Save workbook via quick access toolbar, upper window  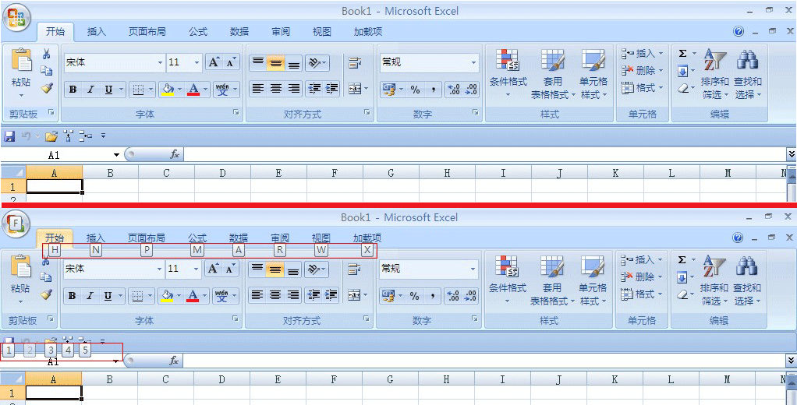(x=9, y=136)
